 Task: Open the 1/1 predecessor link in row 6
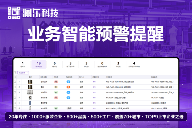(94, 109)
